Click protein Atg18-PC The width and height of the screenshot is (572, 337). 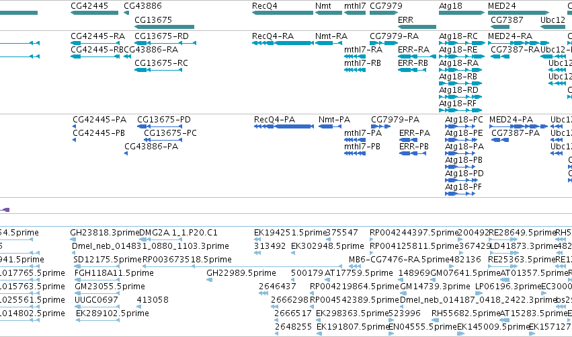460,126
